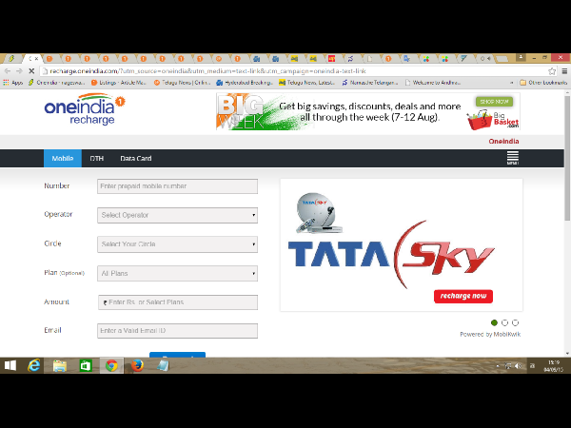Viewport: 571px width, 428px height.
Task: Switch to the second carousel slide dot
Action: [504, 323]
